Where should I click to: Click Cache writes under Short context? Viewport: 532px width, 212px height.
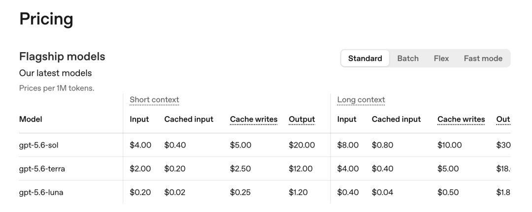point(254,119)
